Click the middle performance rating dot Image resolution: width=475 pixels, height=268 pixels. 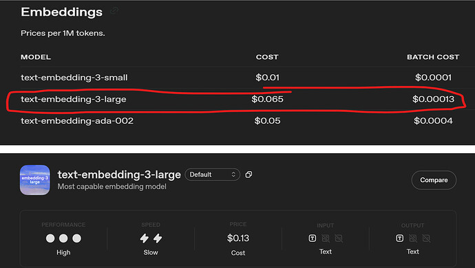[x=63, y=238]
